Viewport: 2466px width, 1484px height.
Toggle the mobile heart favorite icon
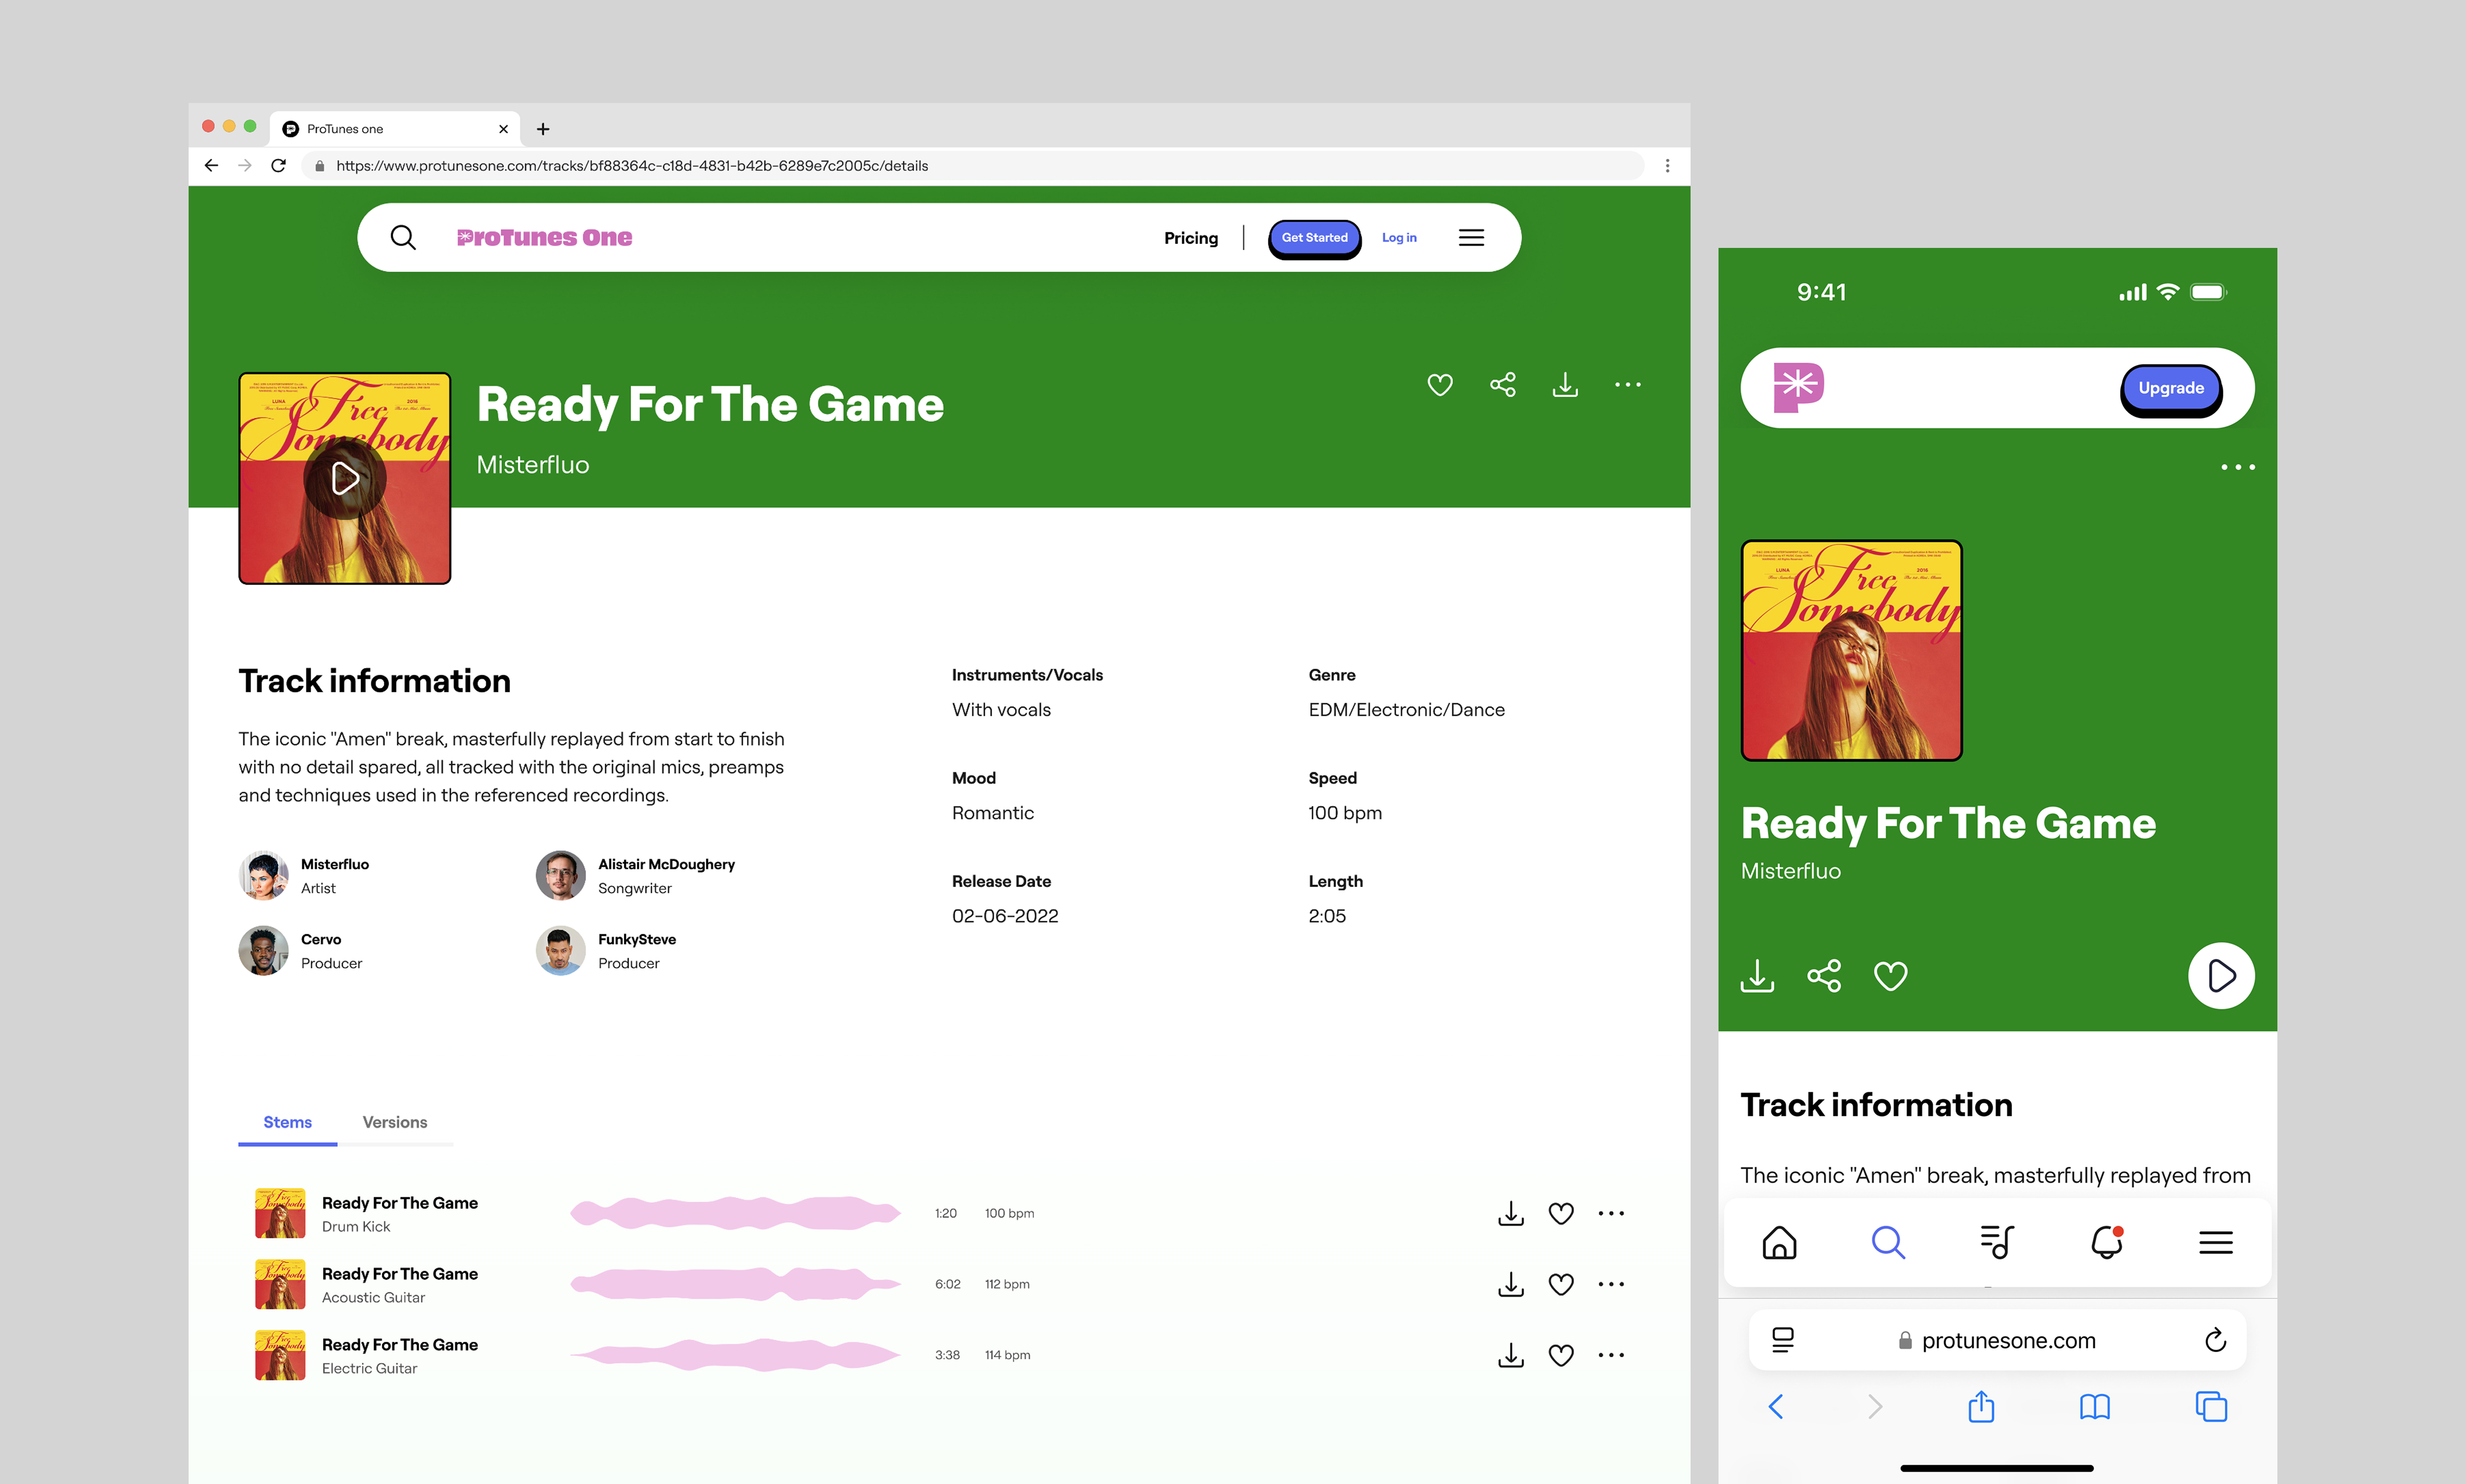(x=1890, y=976)
